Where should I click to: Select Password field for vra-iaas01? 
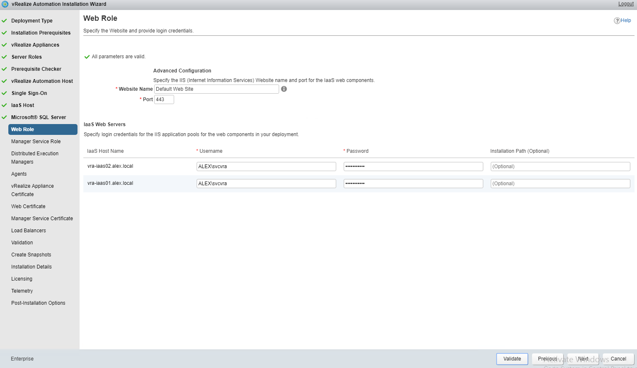coord(413,184)
